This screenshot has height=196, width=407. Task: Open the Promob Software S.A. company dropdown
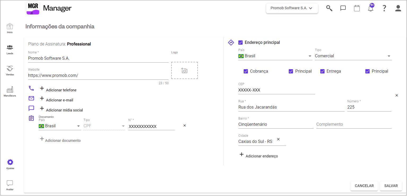[x=292, y=8]
